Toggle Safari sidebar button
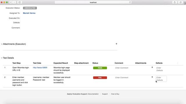 20,2
